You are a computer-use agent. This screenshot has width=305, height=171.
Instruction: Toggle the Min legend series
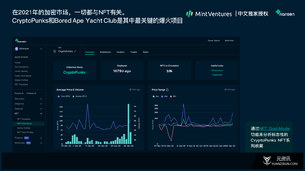(173, 96)
